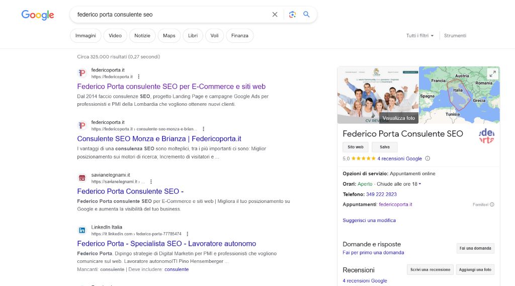Click Suggerisci una modifica
The height and width of the screenshot is (286, 515).
(369, 220)
